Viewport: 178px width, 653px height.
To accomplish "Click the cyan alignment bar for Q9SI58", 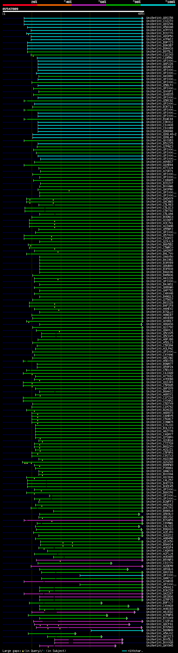I will [83, 18].
